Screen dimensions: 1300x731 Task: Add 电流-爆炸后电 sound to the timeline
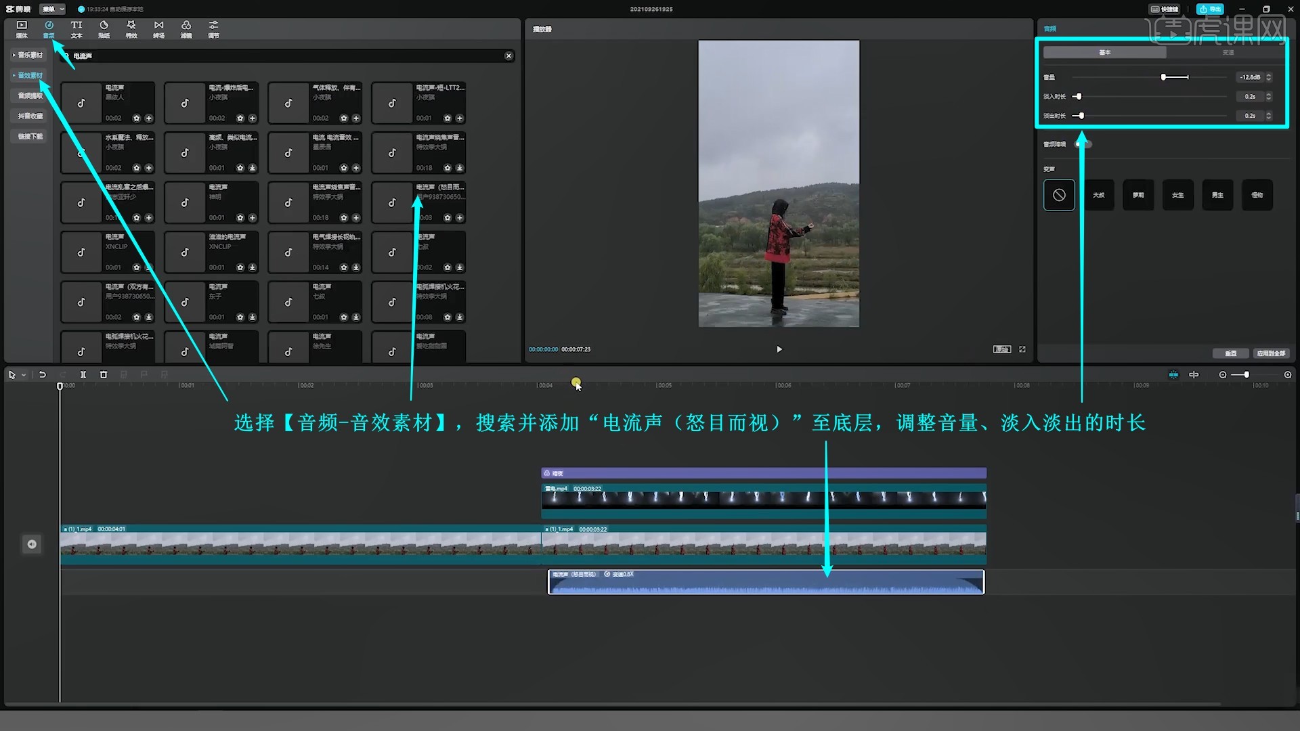pos(253,118)
